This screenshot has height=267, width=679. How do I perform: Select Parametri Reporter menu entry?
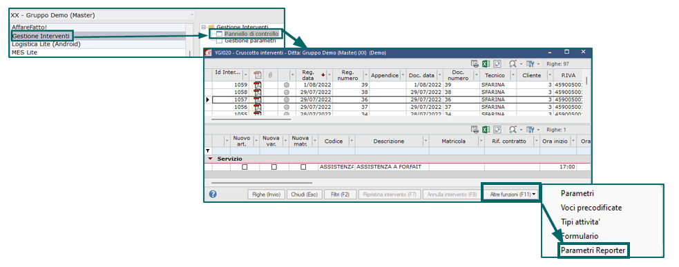(593, 250)
